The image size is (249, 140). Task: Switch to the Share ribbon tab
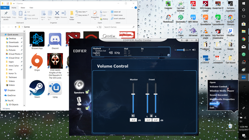[23, 8]
